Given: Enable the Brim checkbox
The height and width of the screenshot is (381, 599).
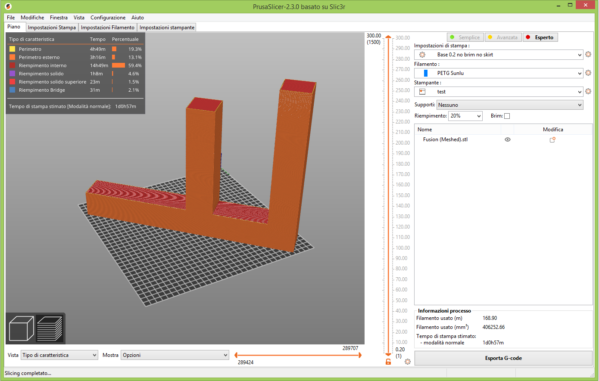Looking at the screenshot, I should [507, 116].
